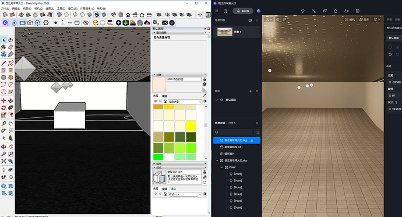Screen dimensions: 402x217
Task: Click the Camera button above viewport
Action: (x=350, y=19)
